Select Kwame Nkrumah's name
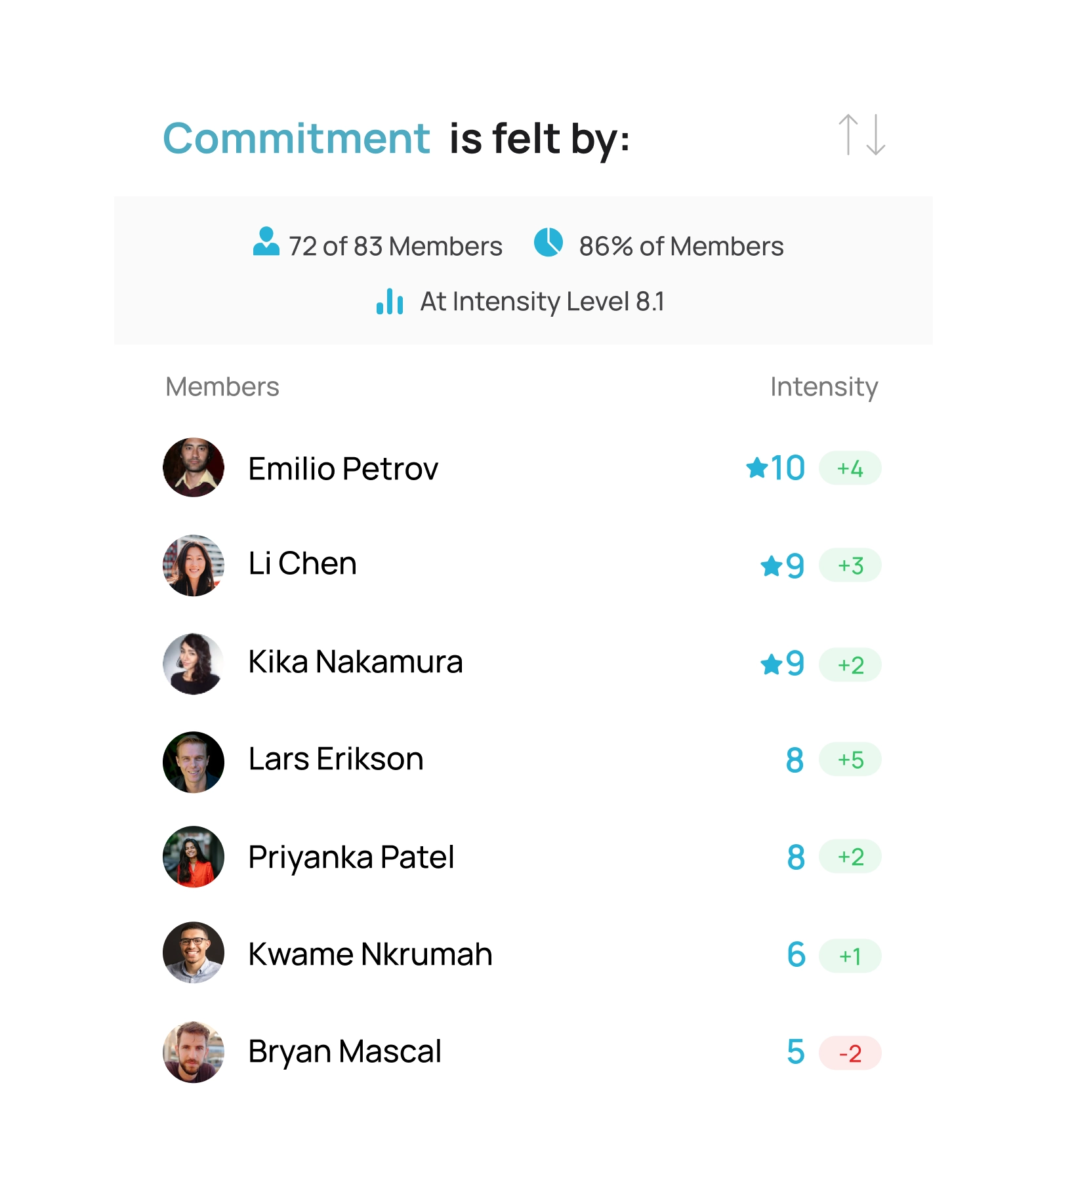 [x=370, y=954]
